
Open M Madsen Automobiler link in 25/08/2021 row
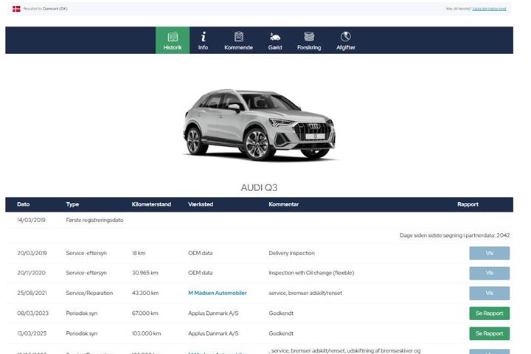218,293
